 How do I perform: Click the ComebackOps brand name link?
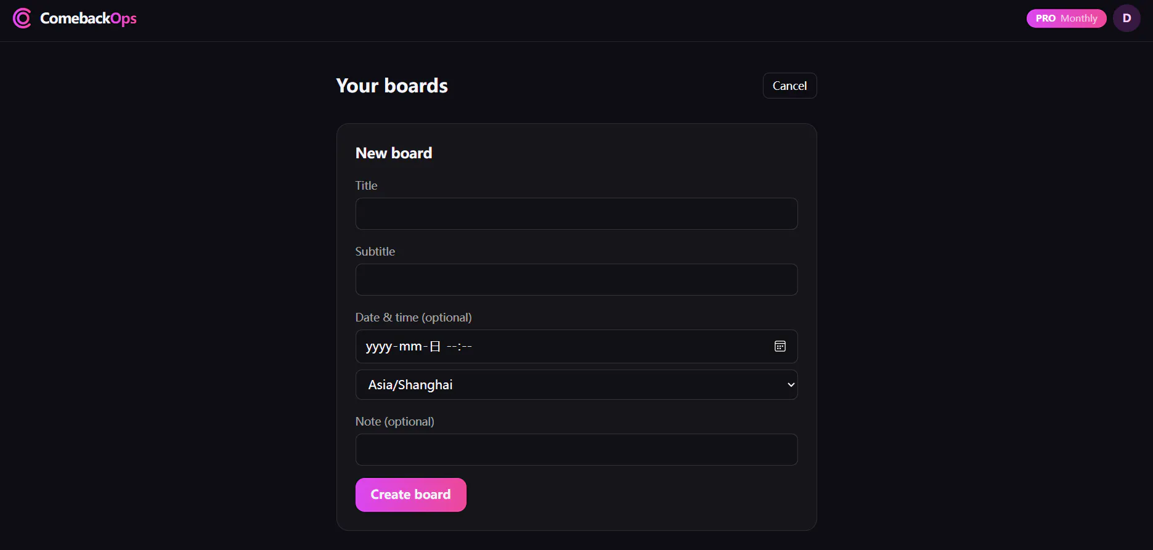[x=88, y=18]
